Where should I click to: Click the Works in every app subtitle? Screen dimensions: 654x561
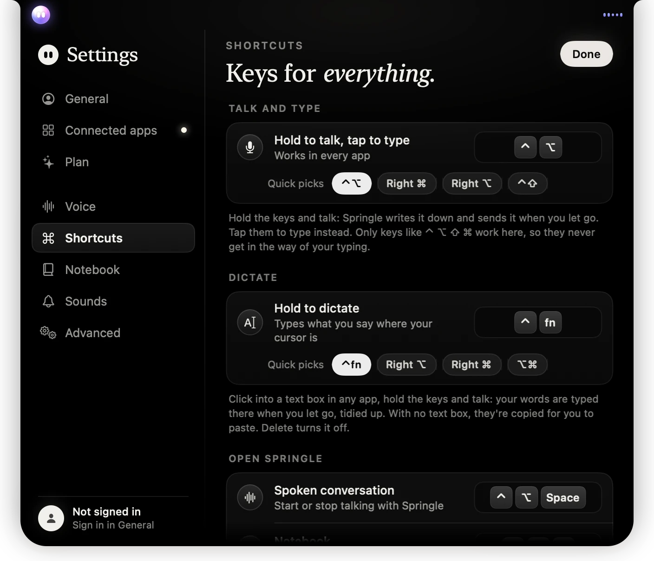pos(322,156)
